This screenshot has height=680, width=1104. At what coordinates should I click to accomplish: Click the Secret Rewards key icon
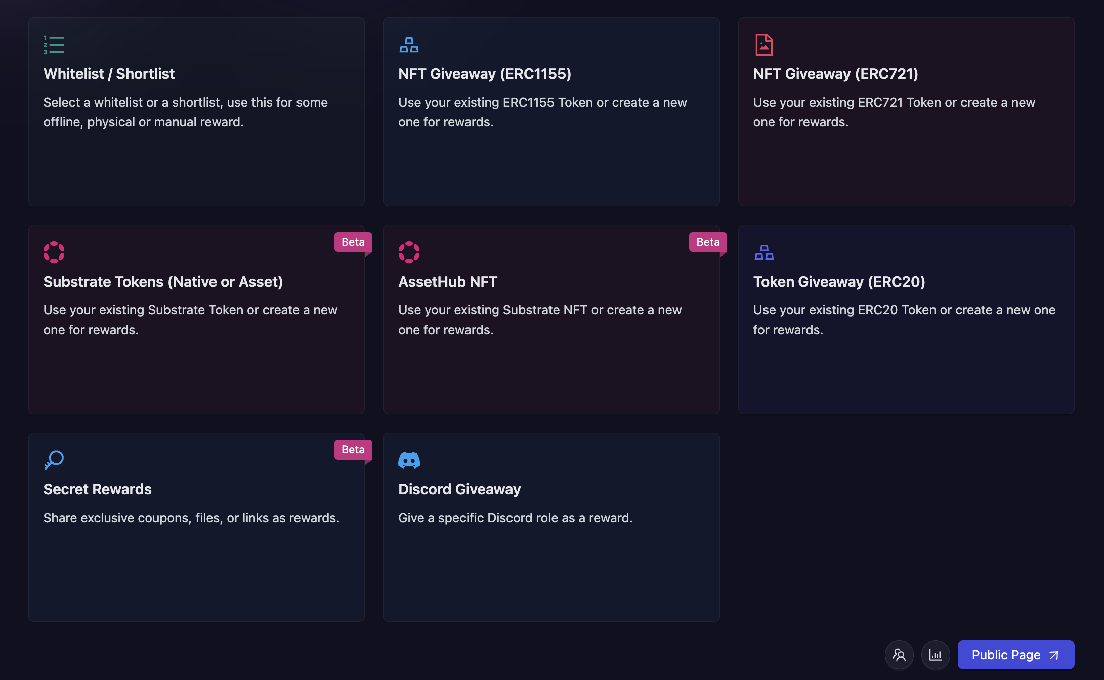(x=54, y=460)
